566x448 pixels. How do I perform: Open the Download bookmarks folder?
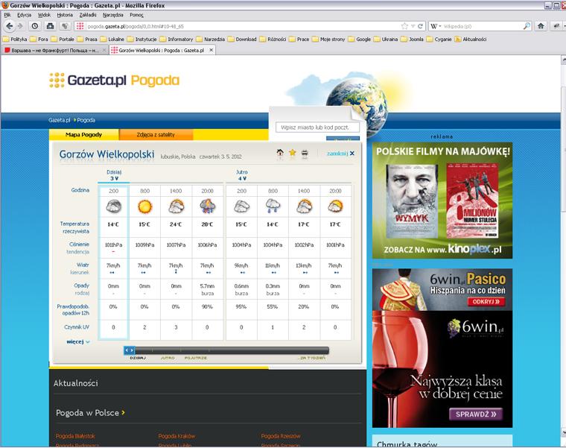point(242,39)
